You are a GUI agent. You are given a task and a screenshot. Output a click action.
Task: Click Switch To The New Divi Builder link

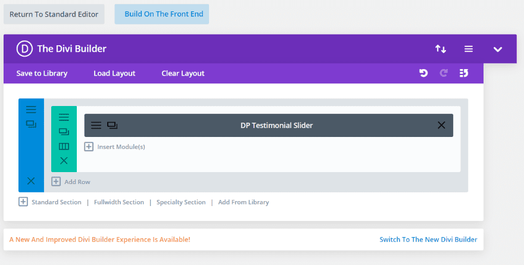[x=428, y=239]
